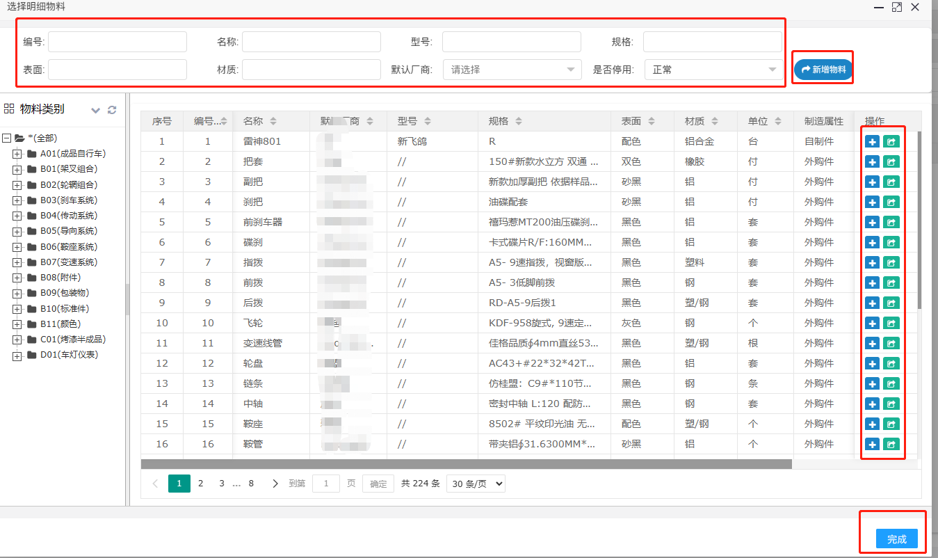Collapse the *(全部) root tree node
Image resolution: width=938 pixels, height=558 pixels.
(6, 138)
